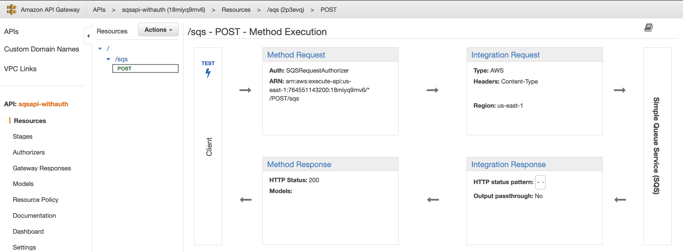Image resolution: width=683 pixels, height=252 pixels.
Task: Open Authorizers in sidebar
Action: 29,152
